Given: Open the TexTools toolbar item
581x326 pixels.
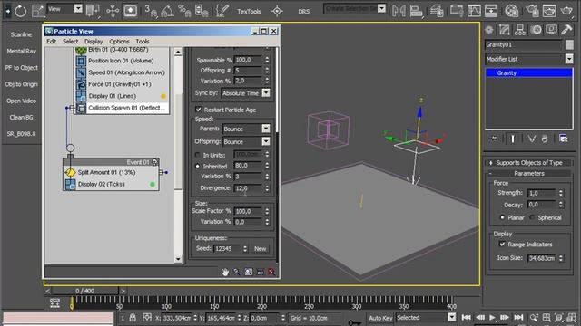Looking at the screenshot, I should (249, 12).
